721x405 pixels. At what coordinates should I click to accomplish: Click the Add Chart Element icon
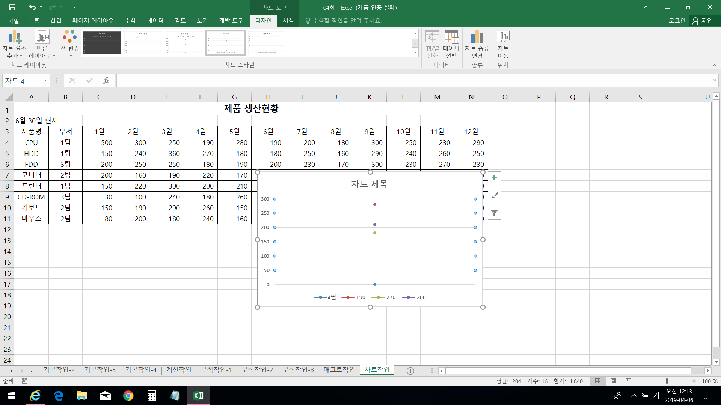pos(15,37)
